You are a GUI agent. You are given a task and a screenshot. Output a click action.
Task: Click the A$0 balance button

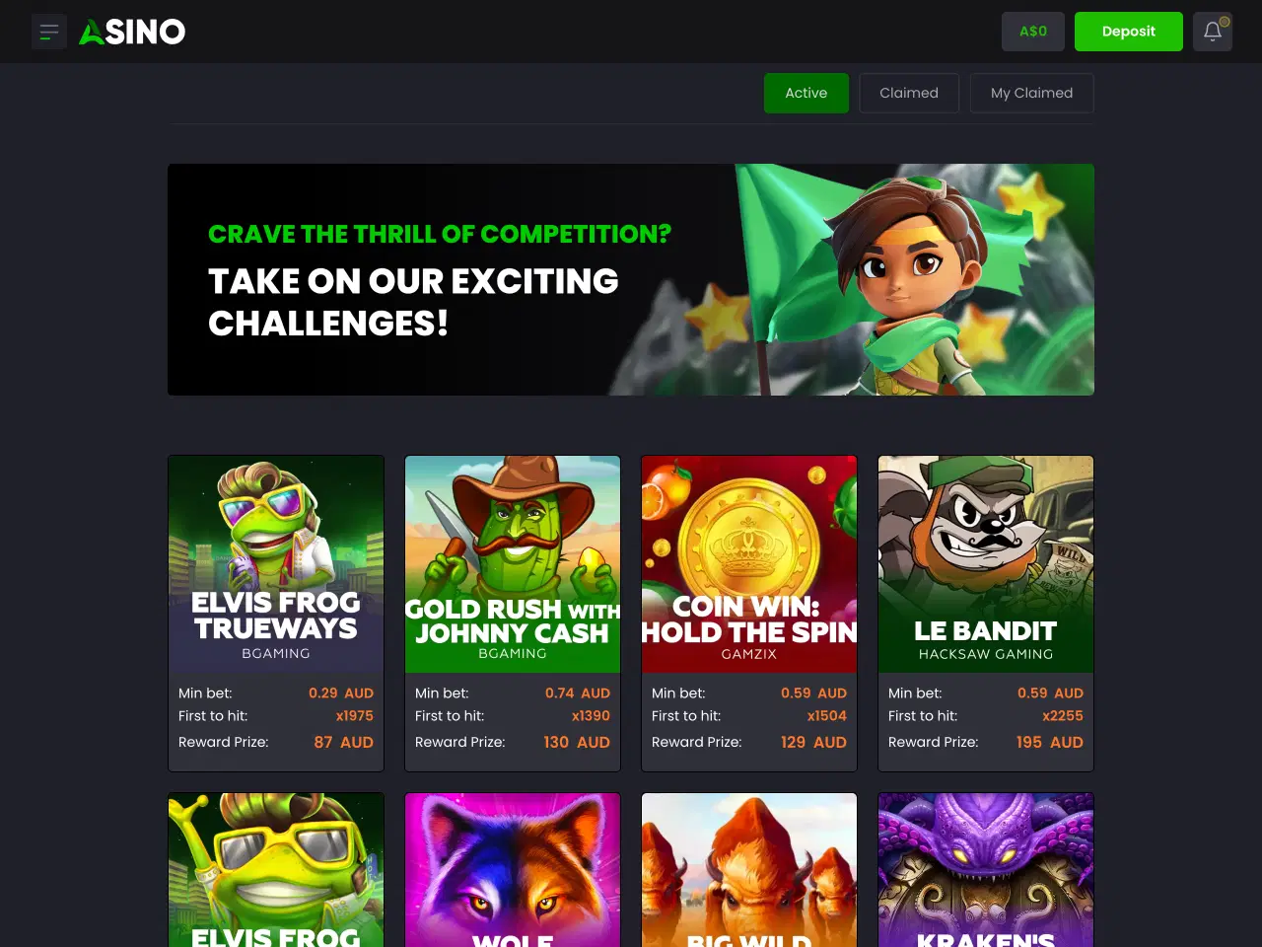click(x=1033, y=32)
